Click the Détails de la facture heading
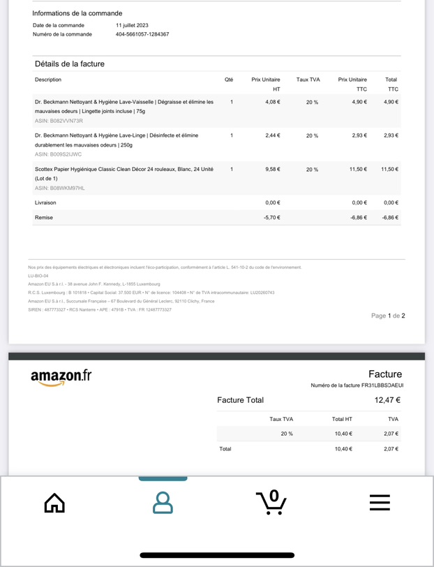Screen dimensions: 434x567 (70, 64)
